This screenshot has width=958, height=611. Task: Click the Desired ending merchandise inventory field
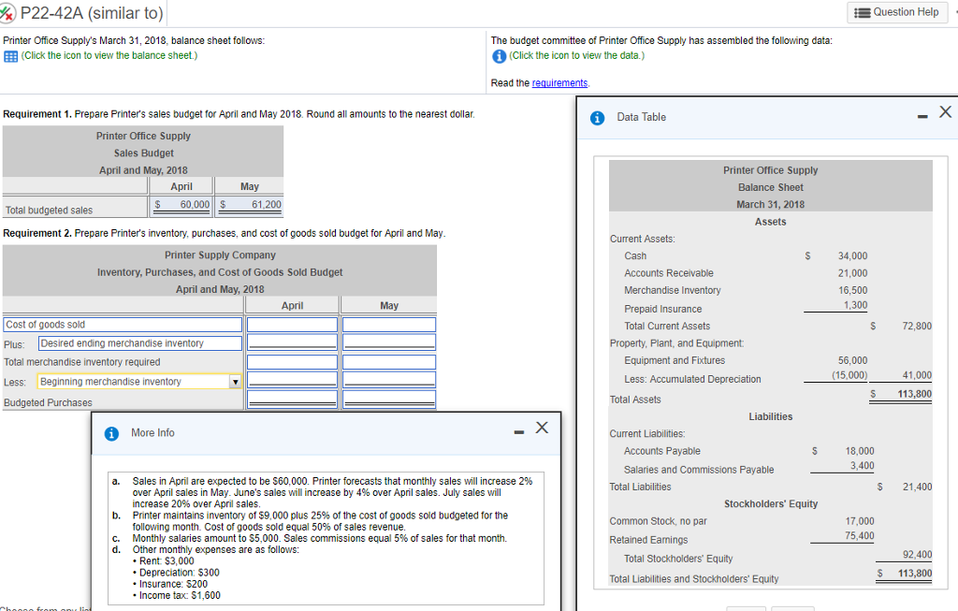140,343
